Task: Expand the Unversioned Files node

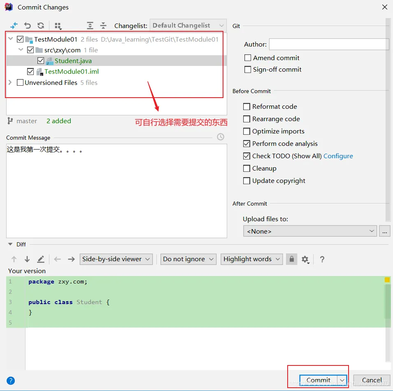Action: tap(10, 83)
